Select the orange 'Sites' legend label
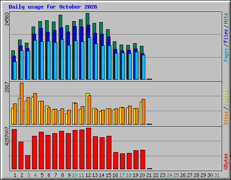The width and height of the screenshot is (231, 180). point(226,118)
